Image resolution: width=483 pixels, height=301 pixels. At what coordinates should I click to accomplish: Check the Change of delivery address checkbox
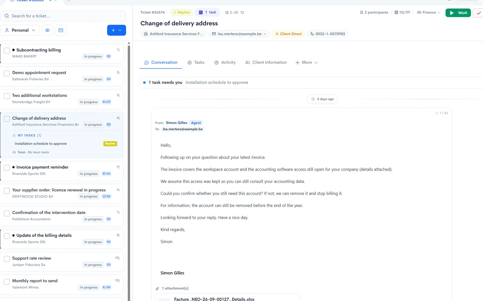(x=7, y=119)
